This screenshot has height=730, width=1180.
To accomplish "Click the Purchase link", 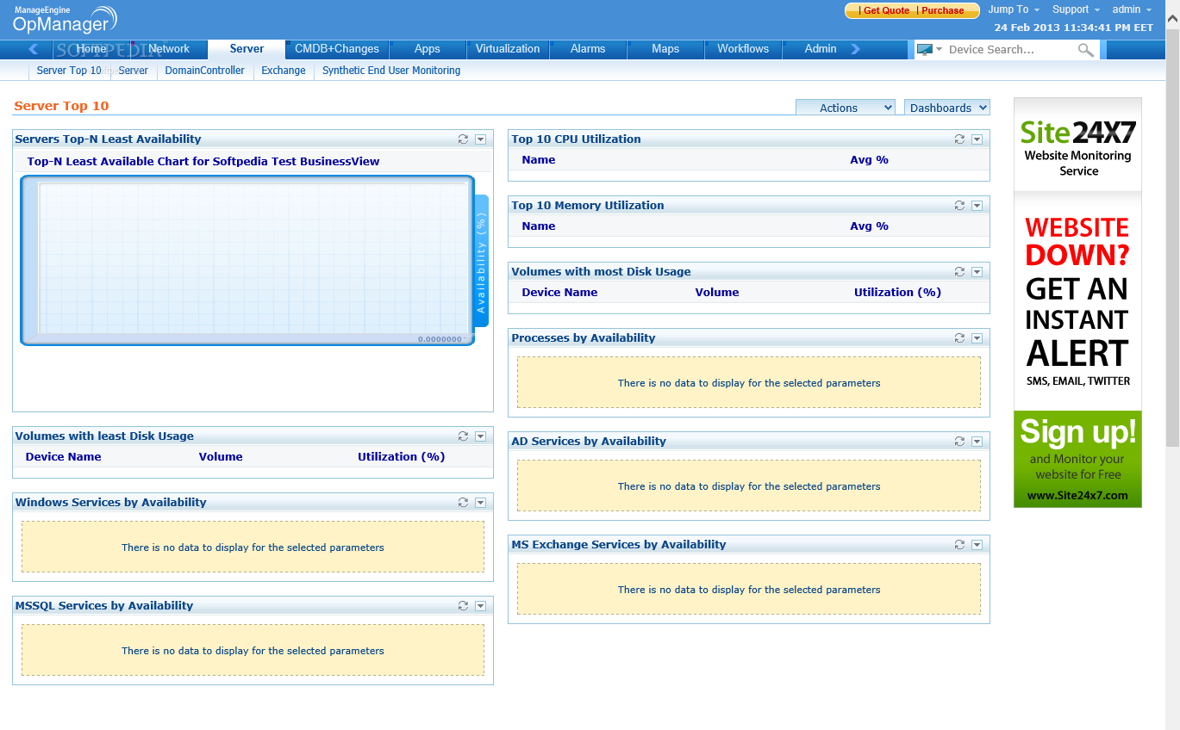I will click(943, 10).
